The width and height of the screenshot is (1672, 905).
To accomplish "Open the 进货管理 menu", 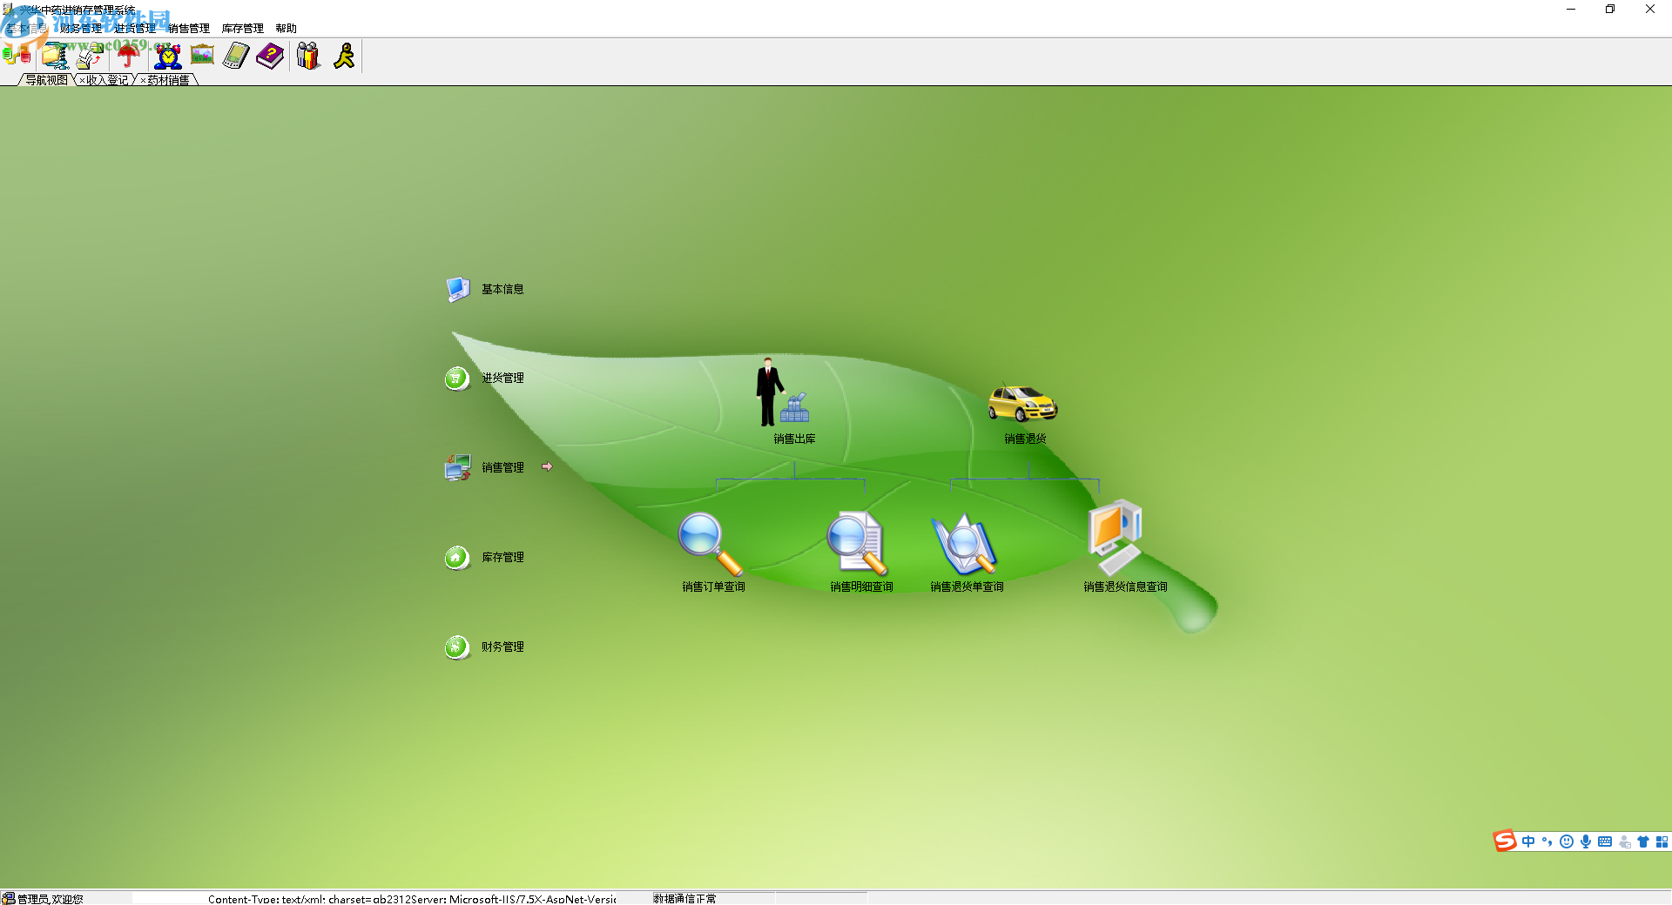I will pos(135,29).
